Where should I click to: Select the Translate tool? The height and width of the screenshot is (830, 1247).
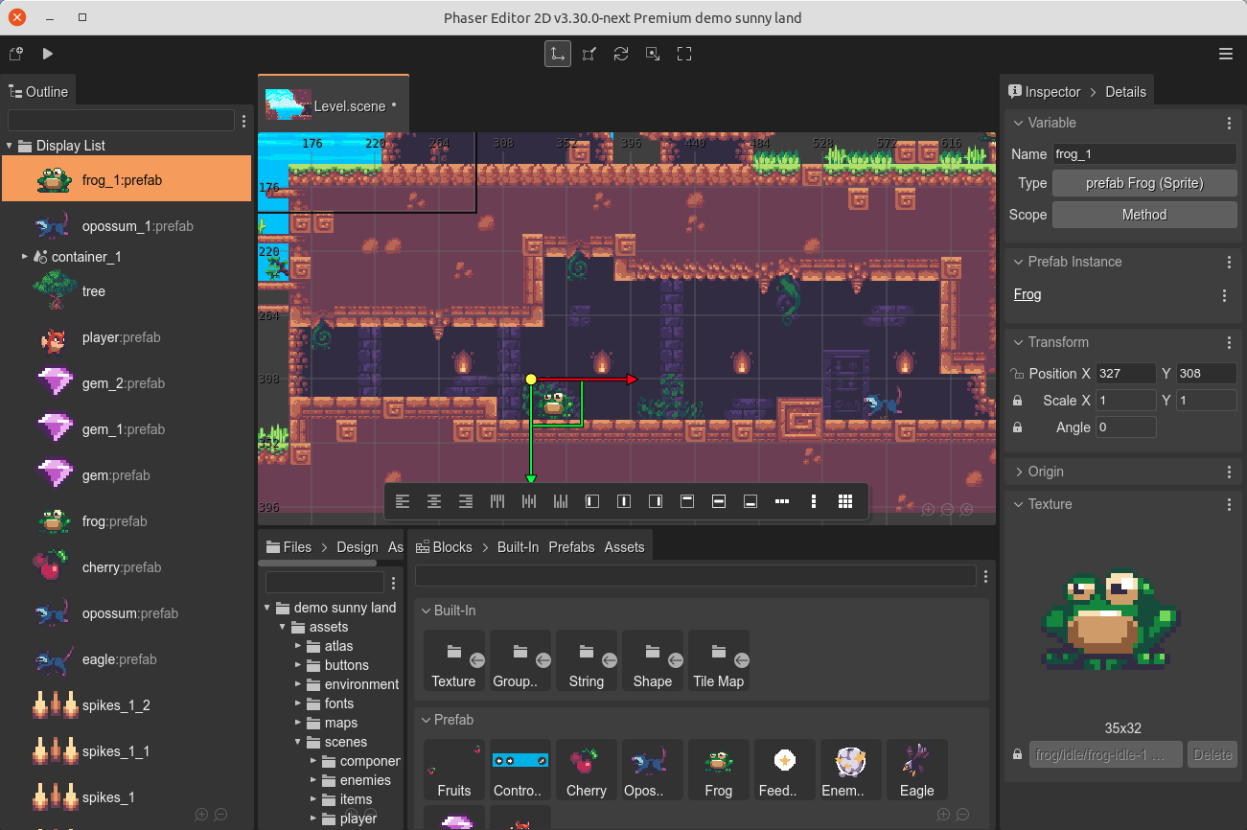click(558, 54)
